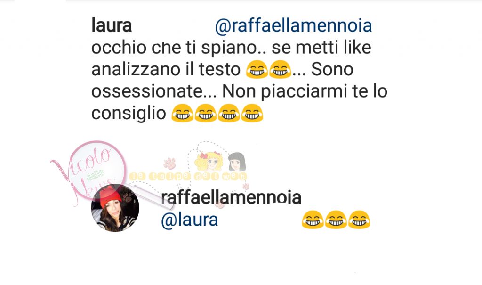Open raffaellamennoia's round profile picture
Viewport: 482px width, 285px height.
tap(115, 208)
